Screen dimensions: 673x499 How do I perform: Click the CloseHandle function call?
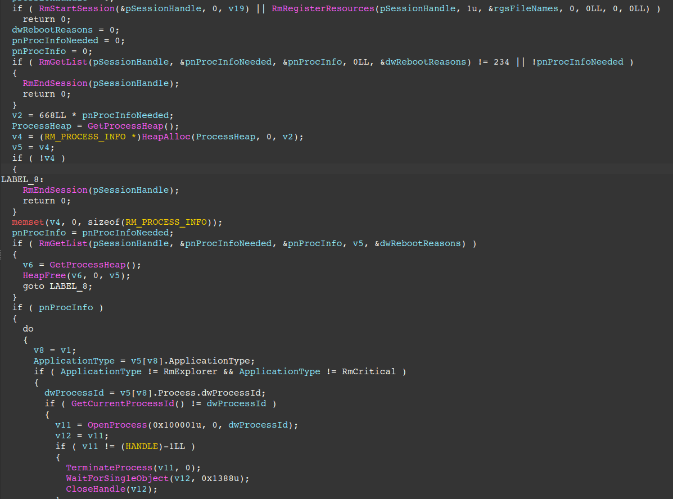point(96,489)
